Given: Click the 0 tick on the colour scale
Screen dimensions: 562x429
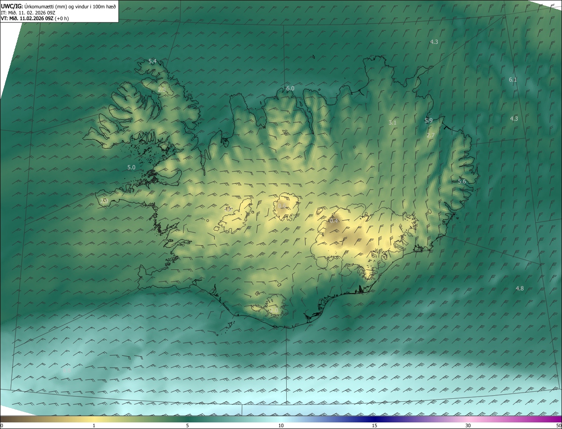Looking at the screenshot, I should (2, 425).
